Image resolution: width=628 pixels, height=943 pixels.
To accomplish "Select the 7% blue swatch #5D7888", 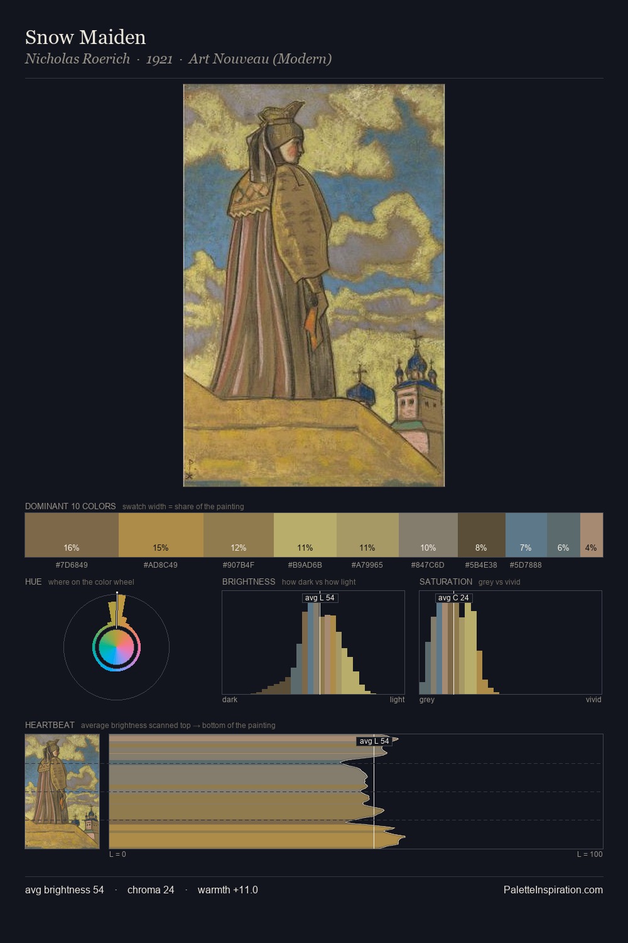I will pos(526,535).
